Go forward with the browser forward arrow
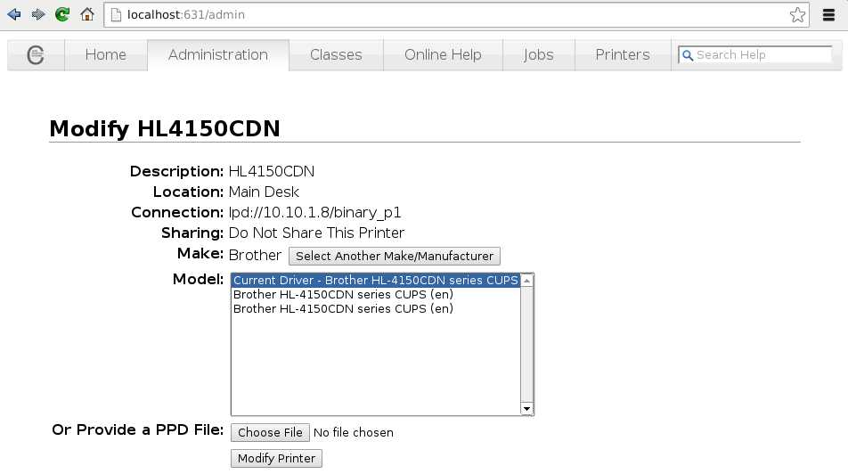The height and width of the screenshot is (474, 848). point(37,14)
